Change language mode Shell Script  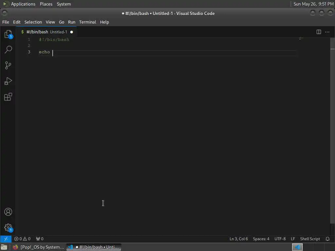click(x=310, y=239)
